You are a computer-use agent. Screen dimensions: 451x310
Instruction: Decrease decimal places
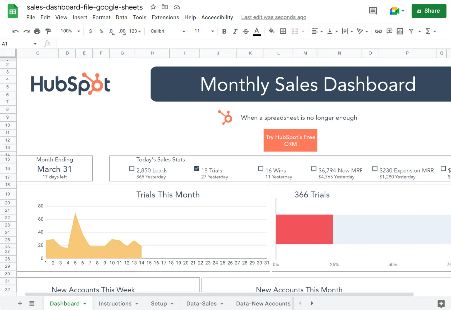coord(111,31)
